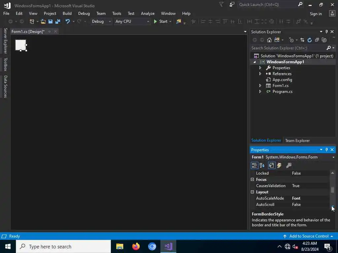
Task: Toggle Alphabetical sort in Properties panel
Action: 262,165
